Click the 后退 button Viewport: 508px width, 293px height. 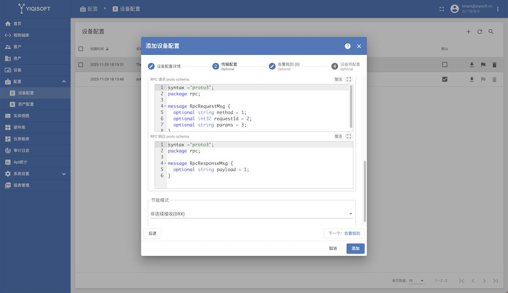152,233
